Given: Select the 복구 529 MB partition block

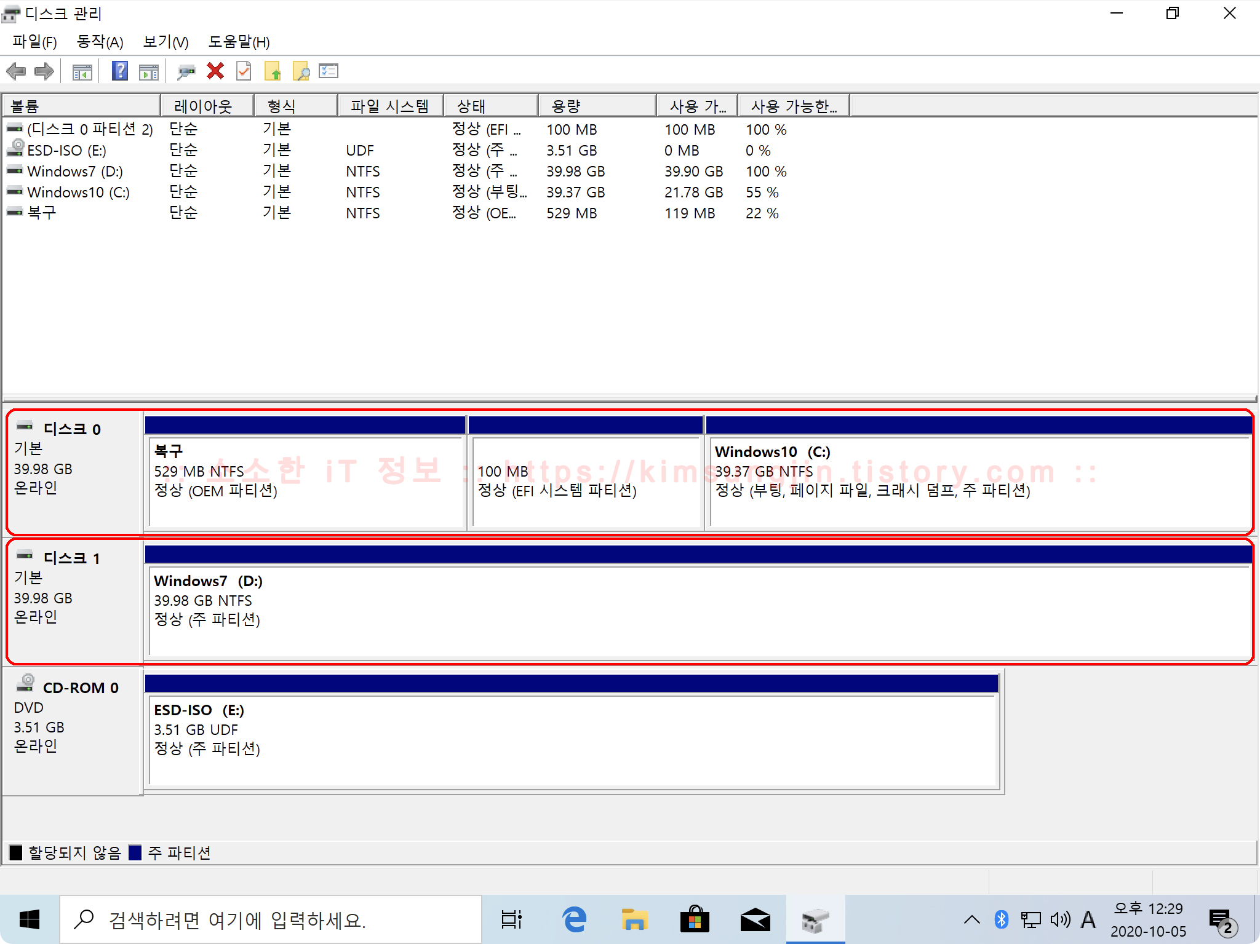Looking at the screenshot, I should coord(306,481).
